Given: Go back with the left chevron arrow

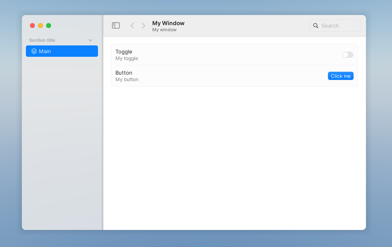Looking at the screenshot, I should pos(132,26).
